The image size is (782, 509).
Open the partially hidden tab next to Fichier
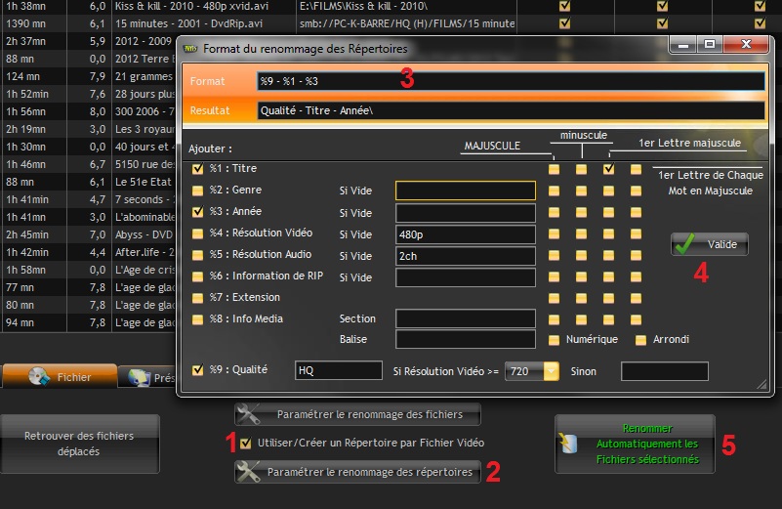pos(146,376)
